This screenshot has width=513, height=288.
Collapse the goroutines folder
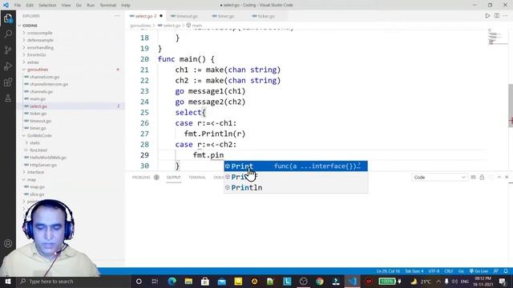pos(38,70)
